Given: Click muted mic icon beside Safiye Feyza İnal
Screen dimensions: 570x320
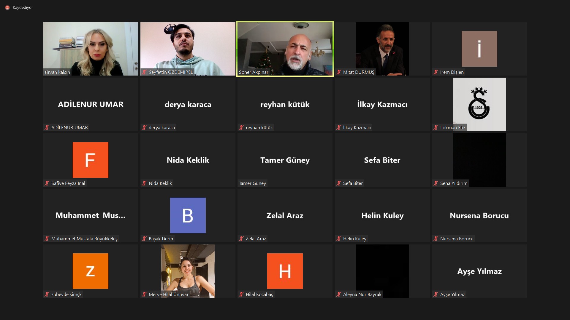Looking at the screenshot, I should pyautogui.click(x=47, y=183).
